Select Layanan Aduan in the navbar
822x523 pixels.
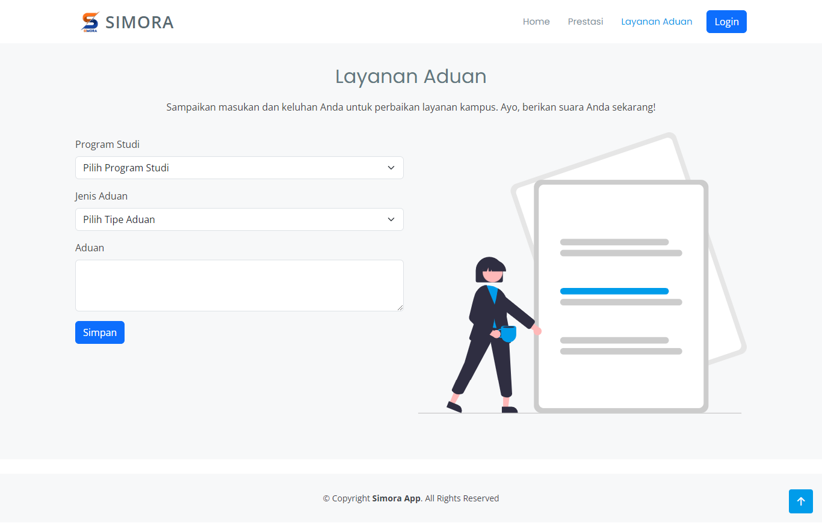click(657, 22)
